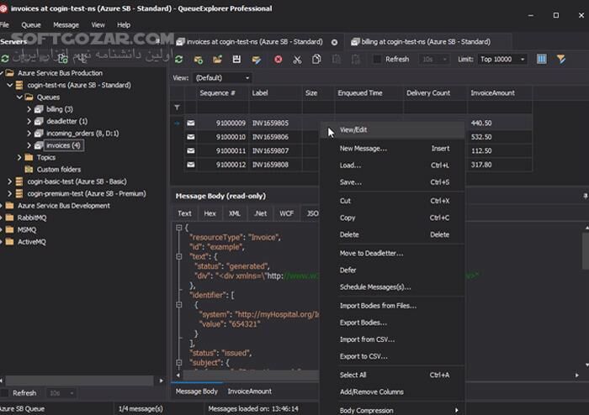Open the Limit Top 10000 dropdown
This screenshot has height=415, width=589.
pyautogui.click(x=502, y=60)
